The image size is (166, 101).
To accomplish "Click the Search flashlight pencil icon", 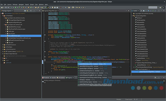I will coord(38,7).
